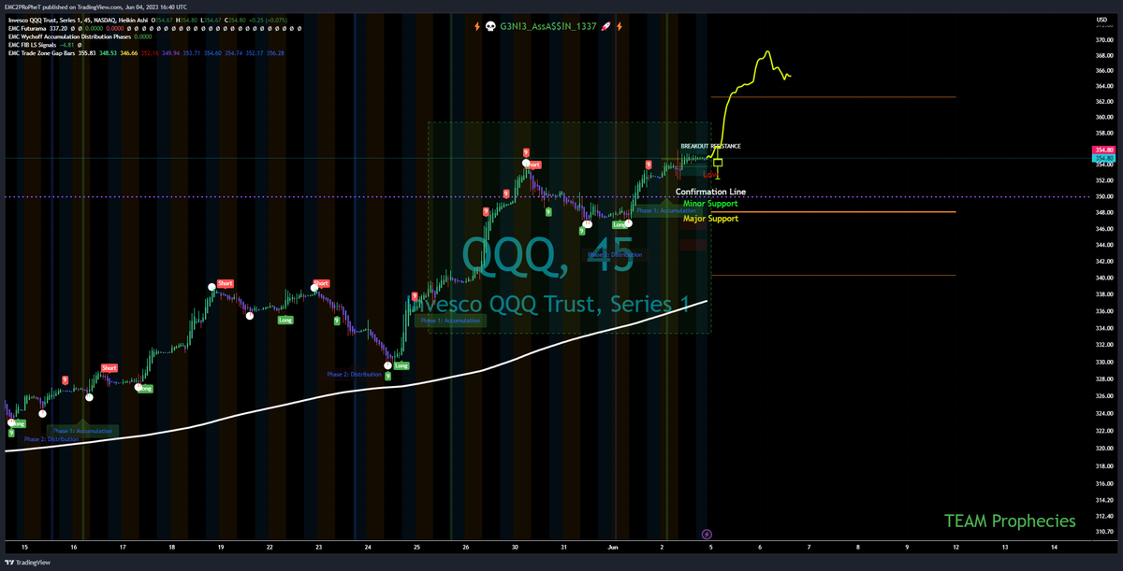Click the Short signal label above date 19
This screenshot has width=1123, height=571.
(225, 282)
